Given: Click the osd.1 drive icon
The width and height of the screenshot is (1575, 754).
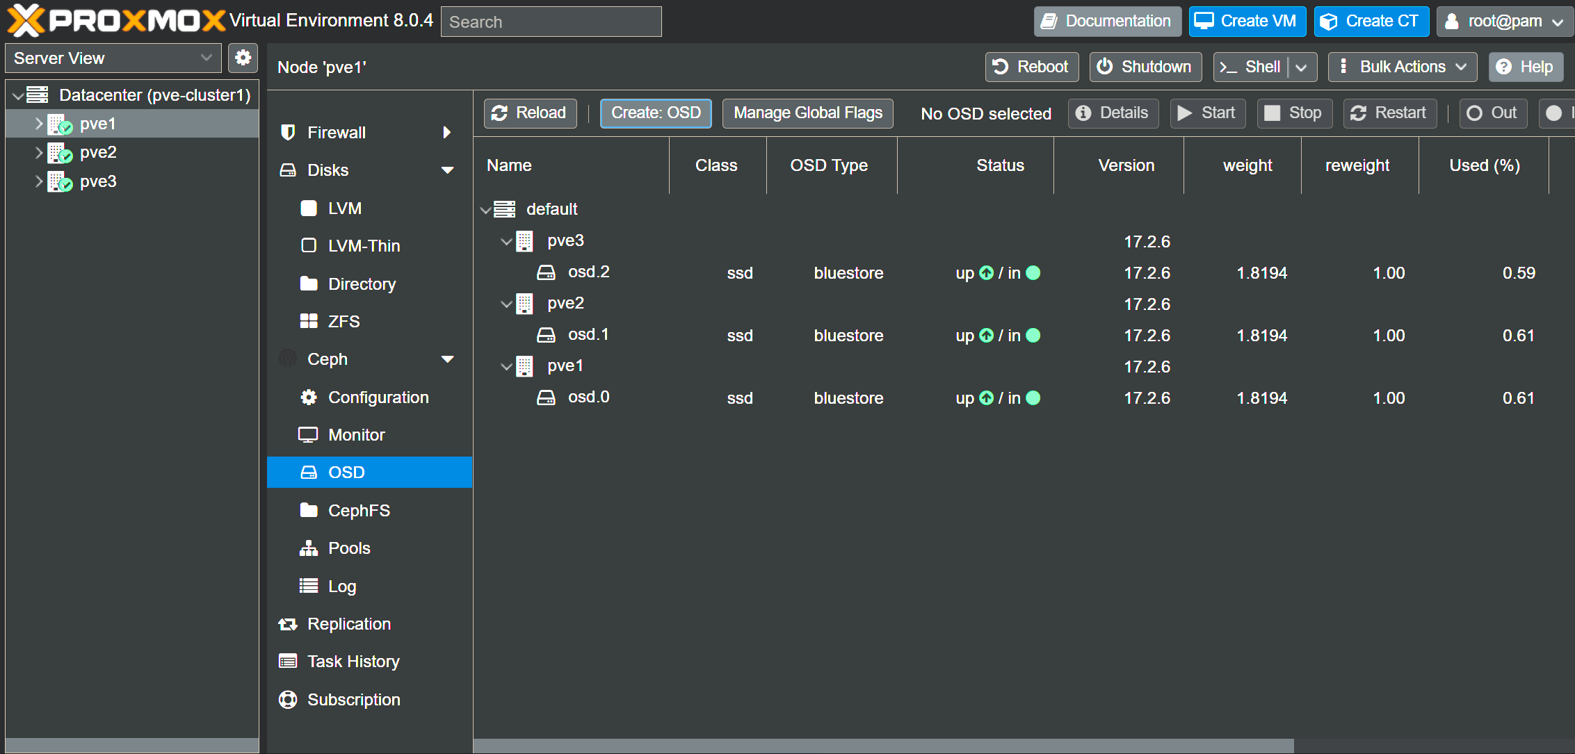Looking at the screenshot, I should pos(546,335).
